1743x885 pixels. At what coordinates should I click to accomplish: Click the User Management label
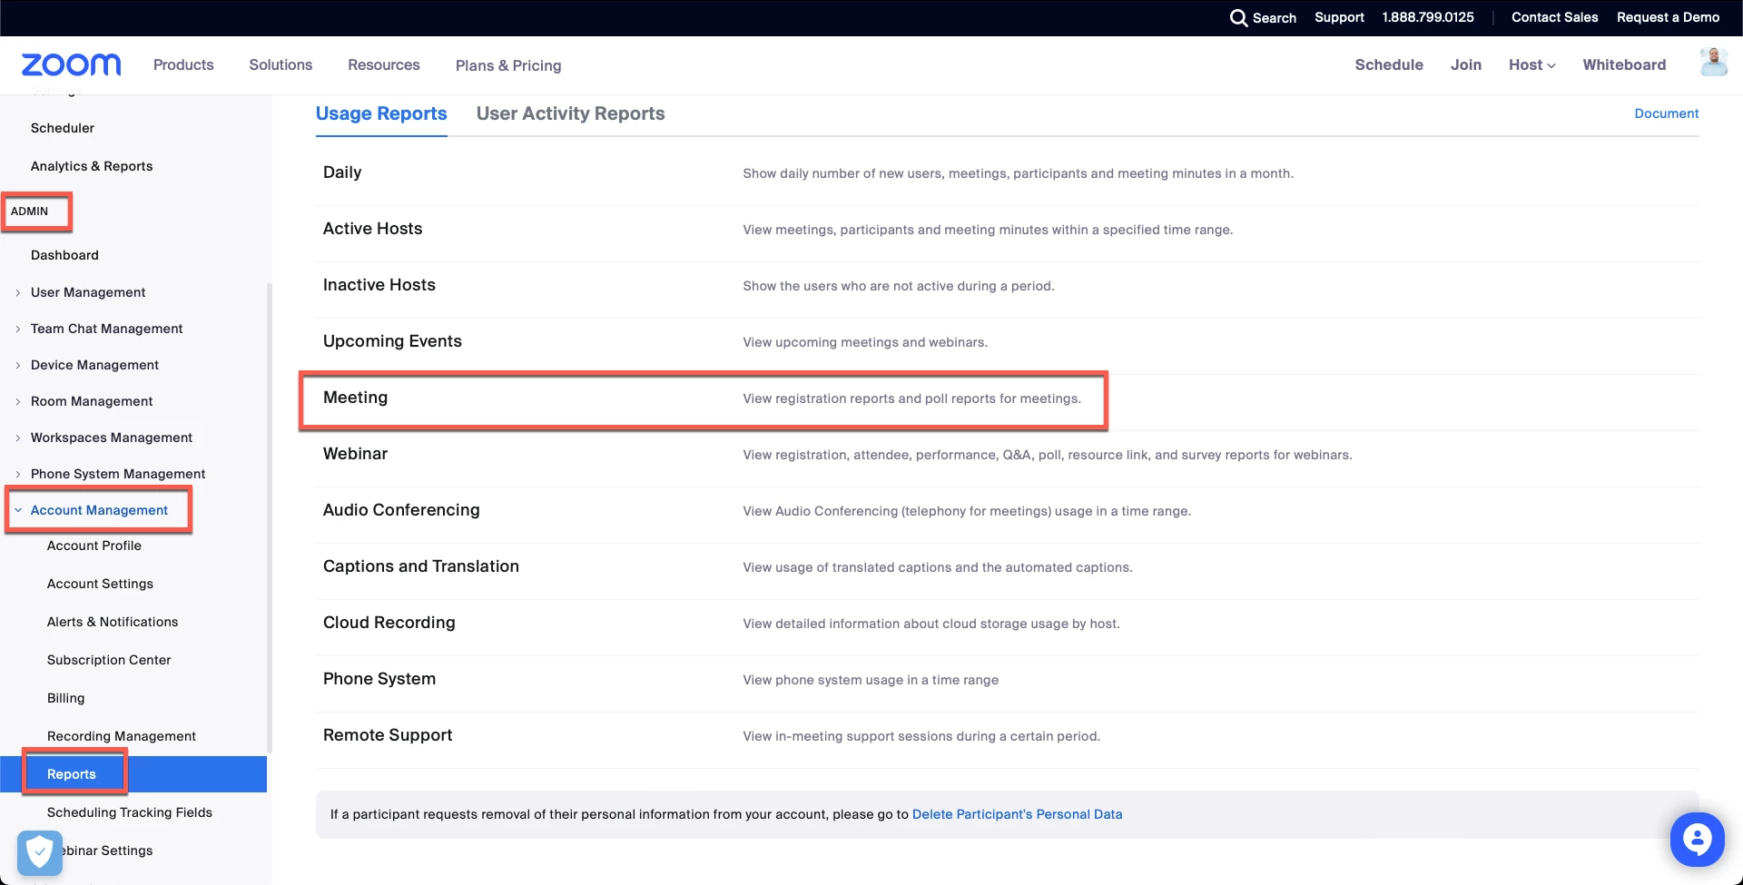(x=88, y=292)
